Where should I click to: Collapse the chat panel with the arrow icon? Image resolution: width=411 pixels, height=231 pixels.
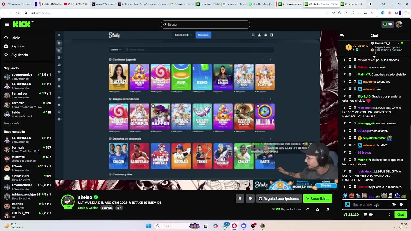pos(342,36)
